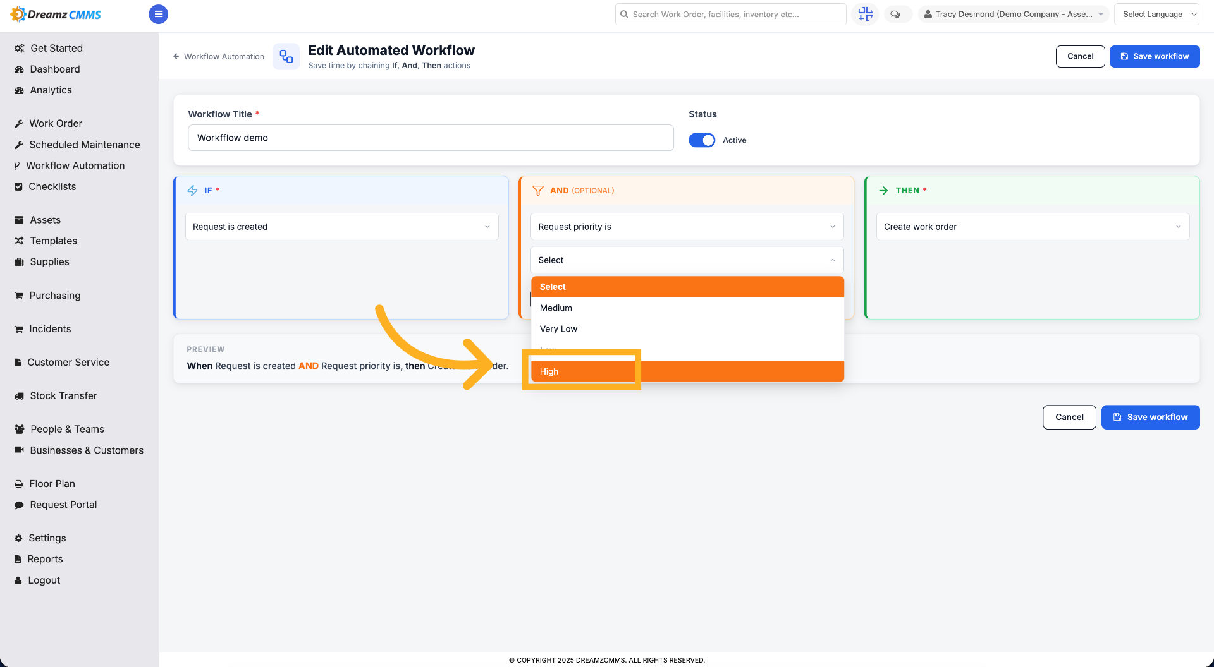The width and height of the screenshot is (1214, 667).
Task: Click the Workflow Title input field
Action: pyautogui.click(x=431, y=138)
